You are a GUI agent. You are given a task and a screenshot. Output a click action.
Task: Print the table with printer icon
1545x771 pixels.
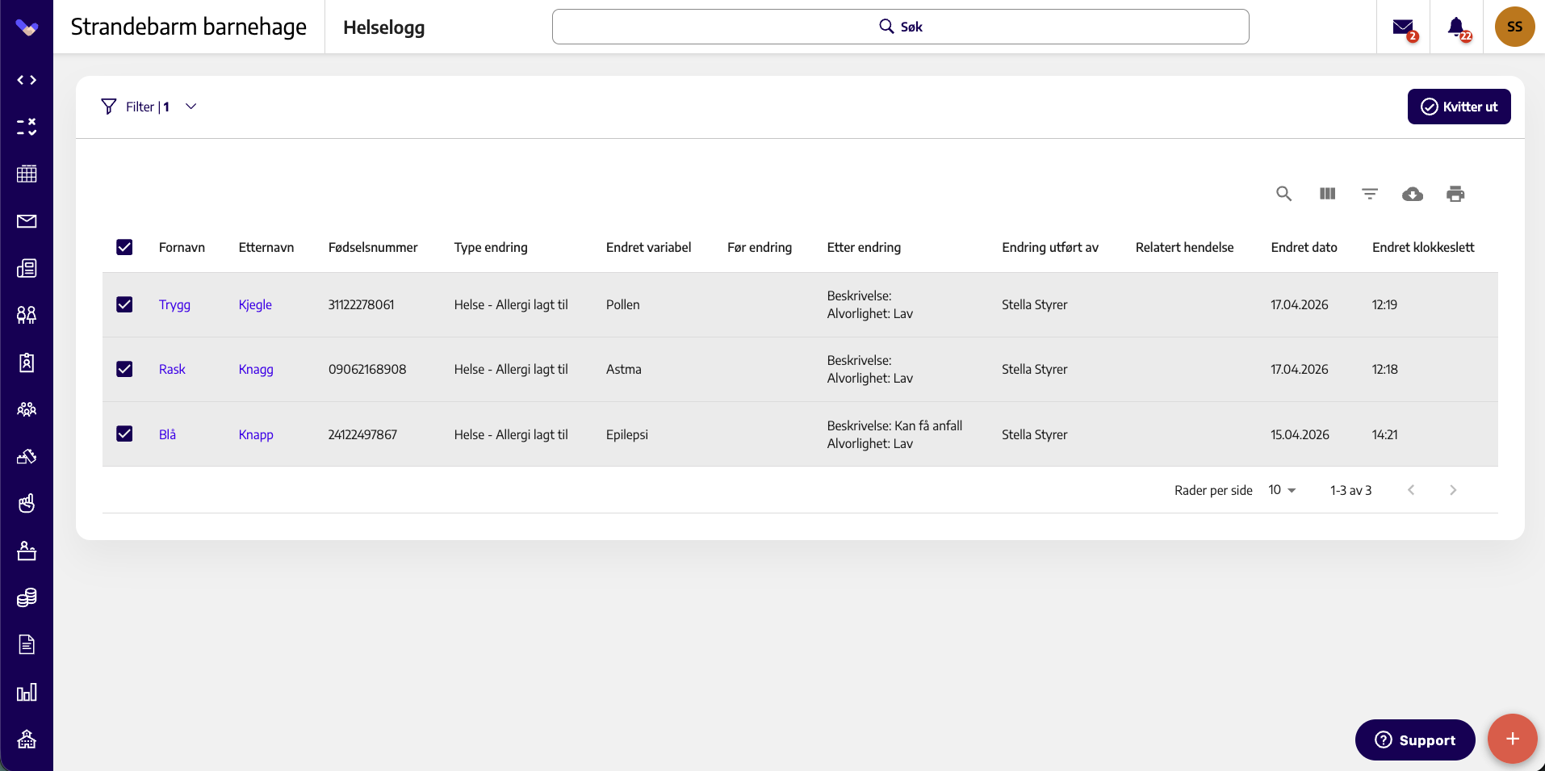[x=1455, y=194]
